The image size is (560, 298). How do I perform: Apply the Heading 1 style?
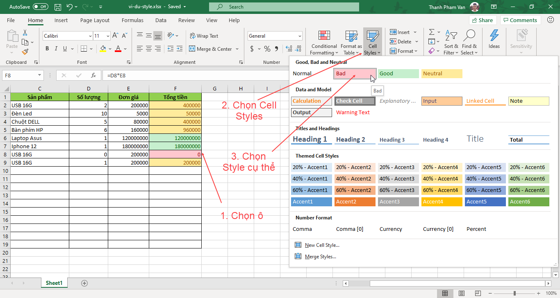(312, 139)
